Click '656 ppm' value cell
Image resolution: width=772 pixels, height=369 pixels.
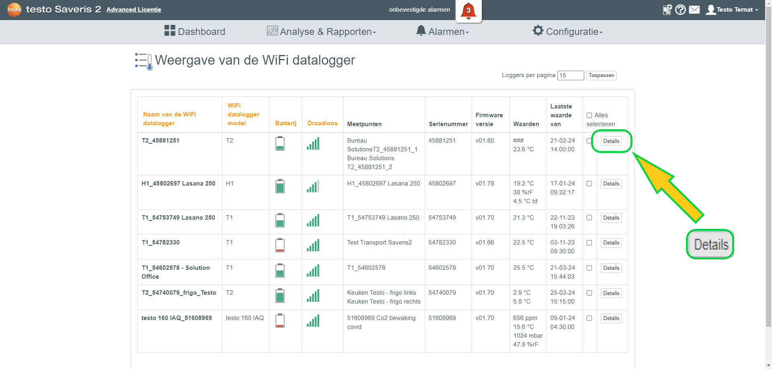click(525, 318)
